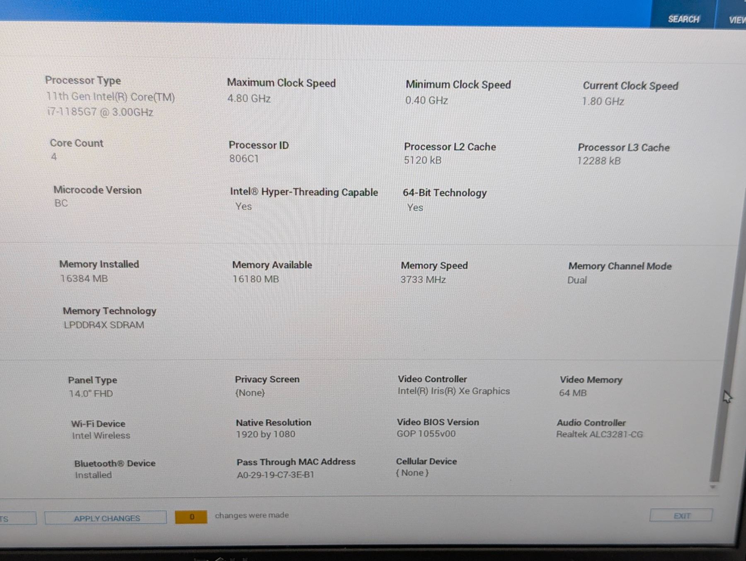
Task: Select the Memory Technology LPDDR4X SDRAM text
Action: coord(104,325)
